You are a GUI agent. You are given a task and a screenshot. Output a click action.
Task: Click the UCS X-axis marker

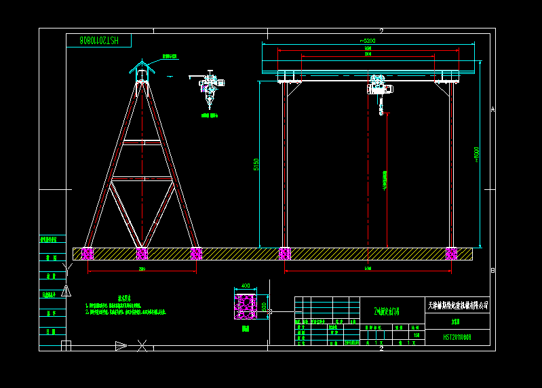tap(142, 345)
